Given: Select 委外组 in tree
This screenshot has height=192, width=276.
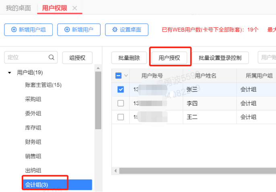Looking at the screenshot, I should (33, 114).
